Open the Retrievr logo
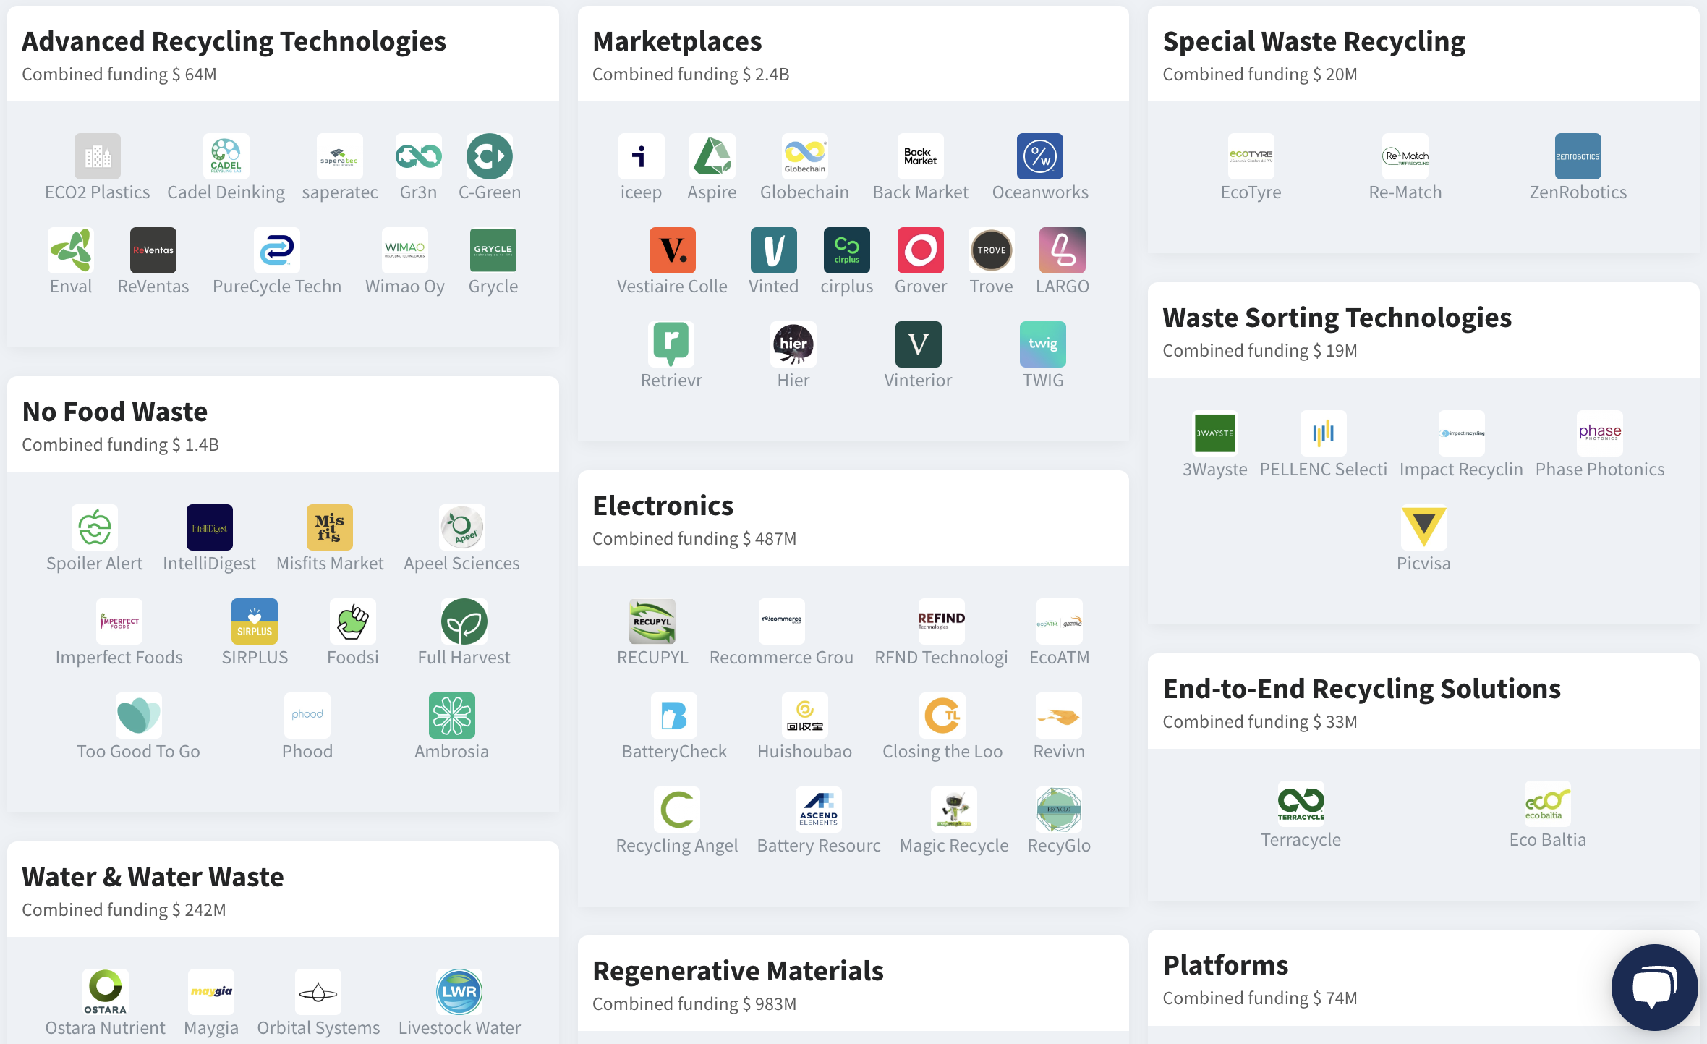The image size is (1707, 1044). coord(671,344)
